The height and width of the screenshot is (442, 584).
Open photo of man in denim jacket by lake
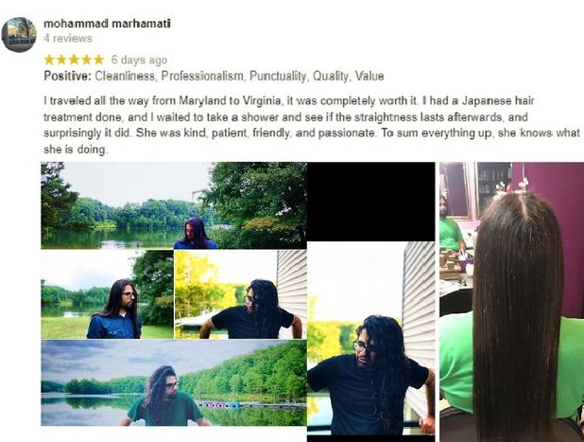coord(108,294)
